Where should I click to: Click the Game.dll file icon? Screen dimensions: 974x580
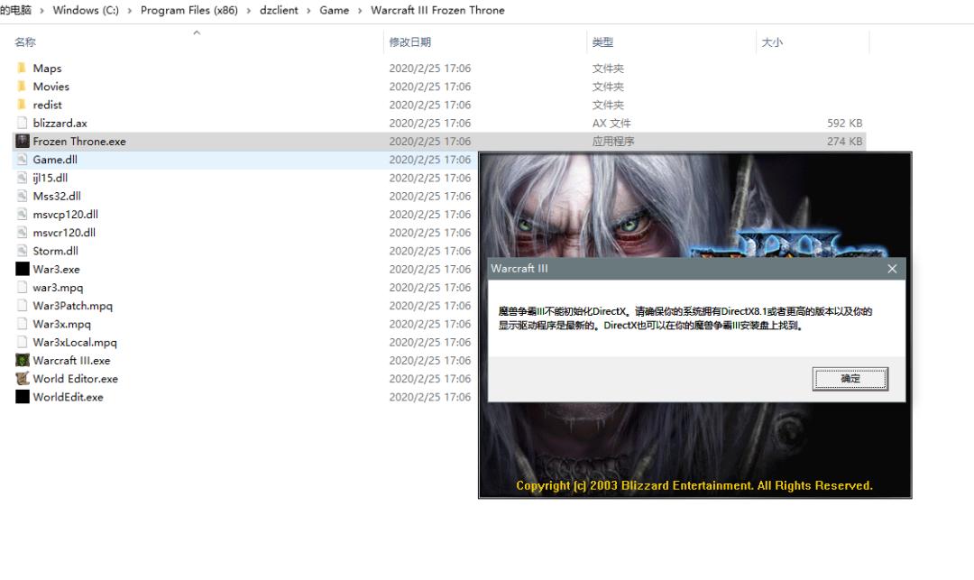pyautogui.click(x=22, y=160)
